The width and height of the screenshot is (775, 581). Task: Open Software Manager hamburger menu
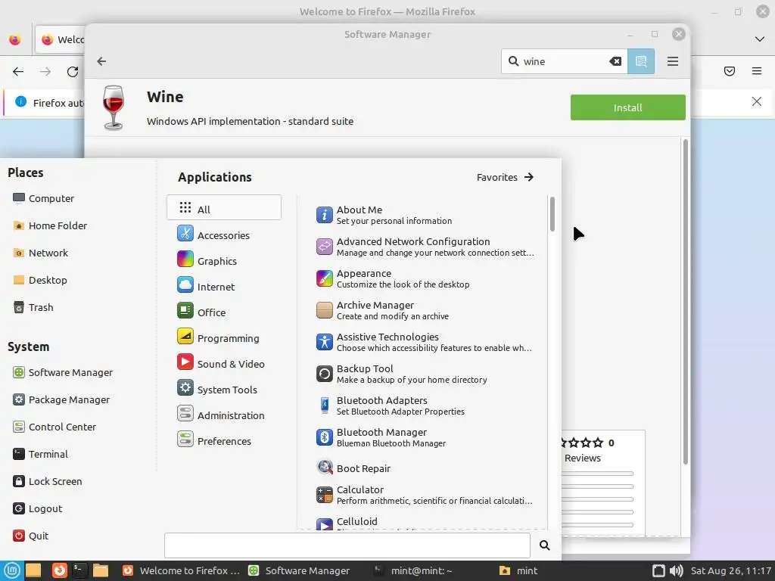pyautogui.click(x=673, y=61)
